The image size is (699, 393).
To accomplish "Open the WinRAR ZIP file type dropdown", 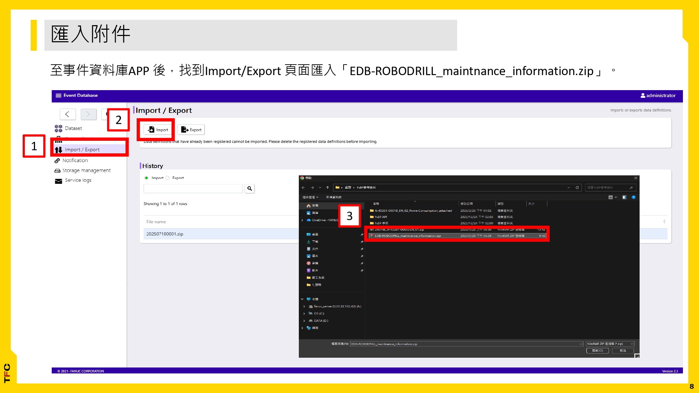I will tap(610, 344).
